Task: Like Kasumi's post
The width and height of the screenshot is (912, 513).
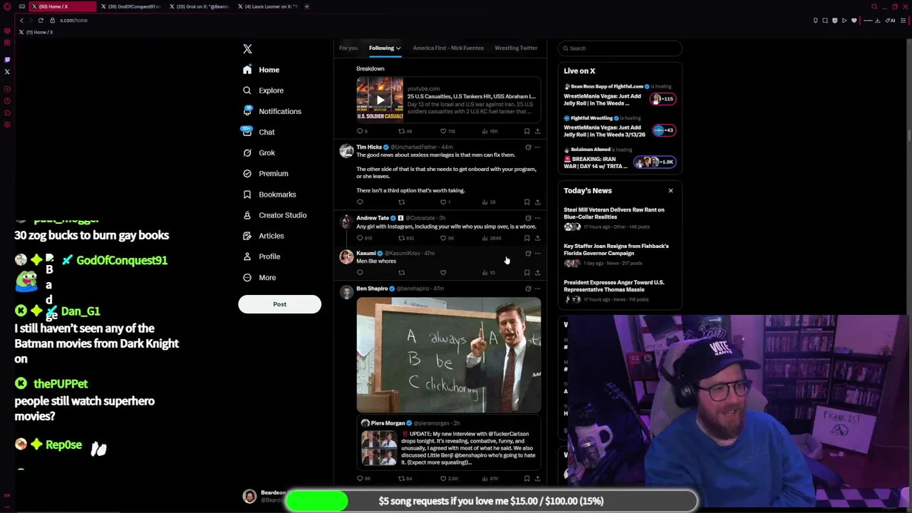Action: point(443,273)
